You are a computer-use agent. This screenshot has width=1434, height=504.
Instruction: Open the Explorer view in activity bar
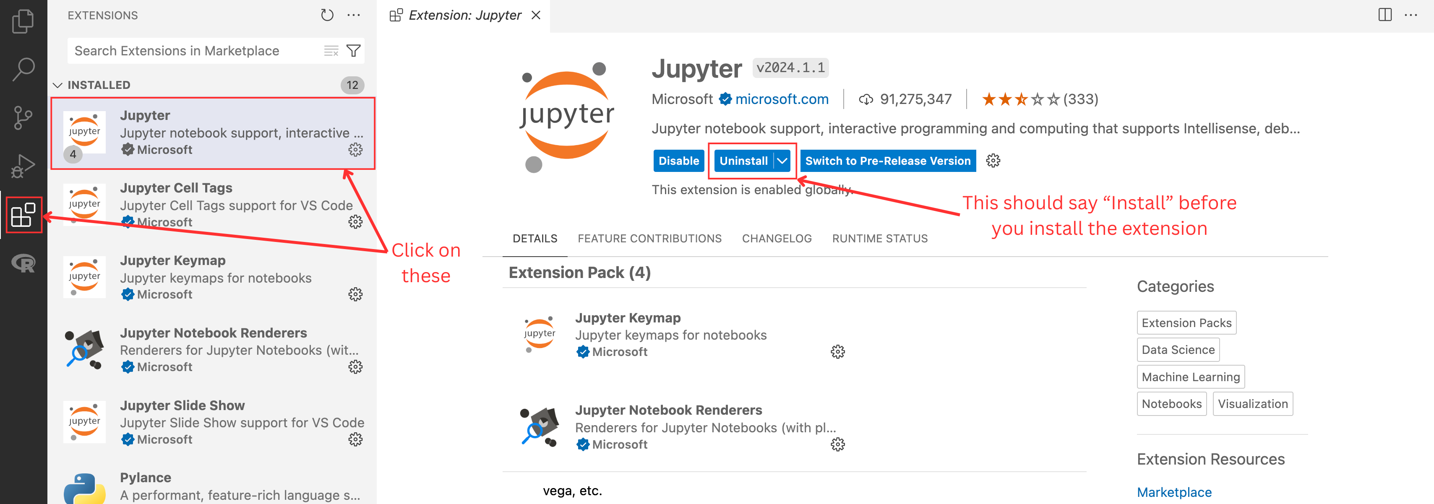23,21
